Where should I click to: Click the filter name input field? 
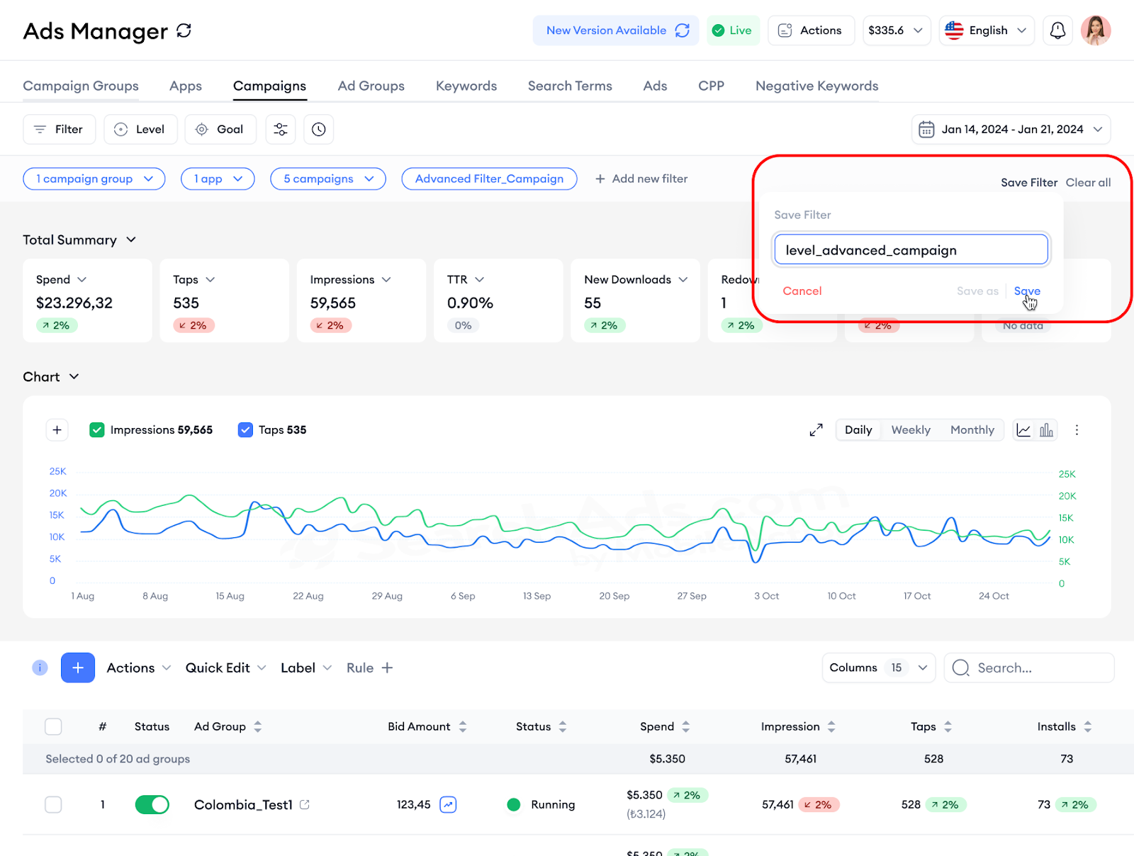point(911,250)
